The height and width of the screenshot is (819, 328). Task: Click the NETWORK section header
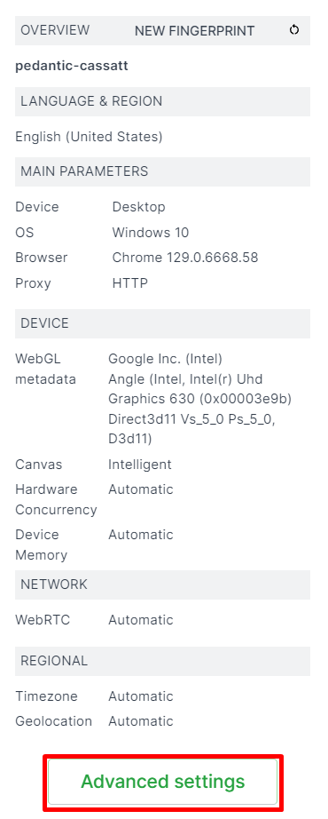pyautogui.click(x=163, y=584)
